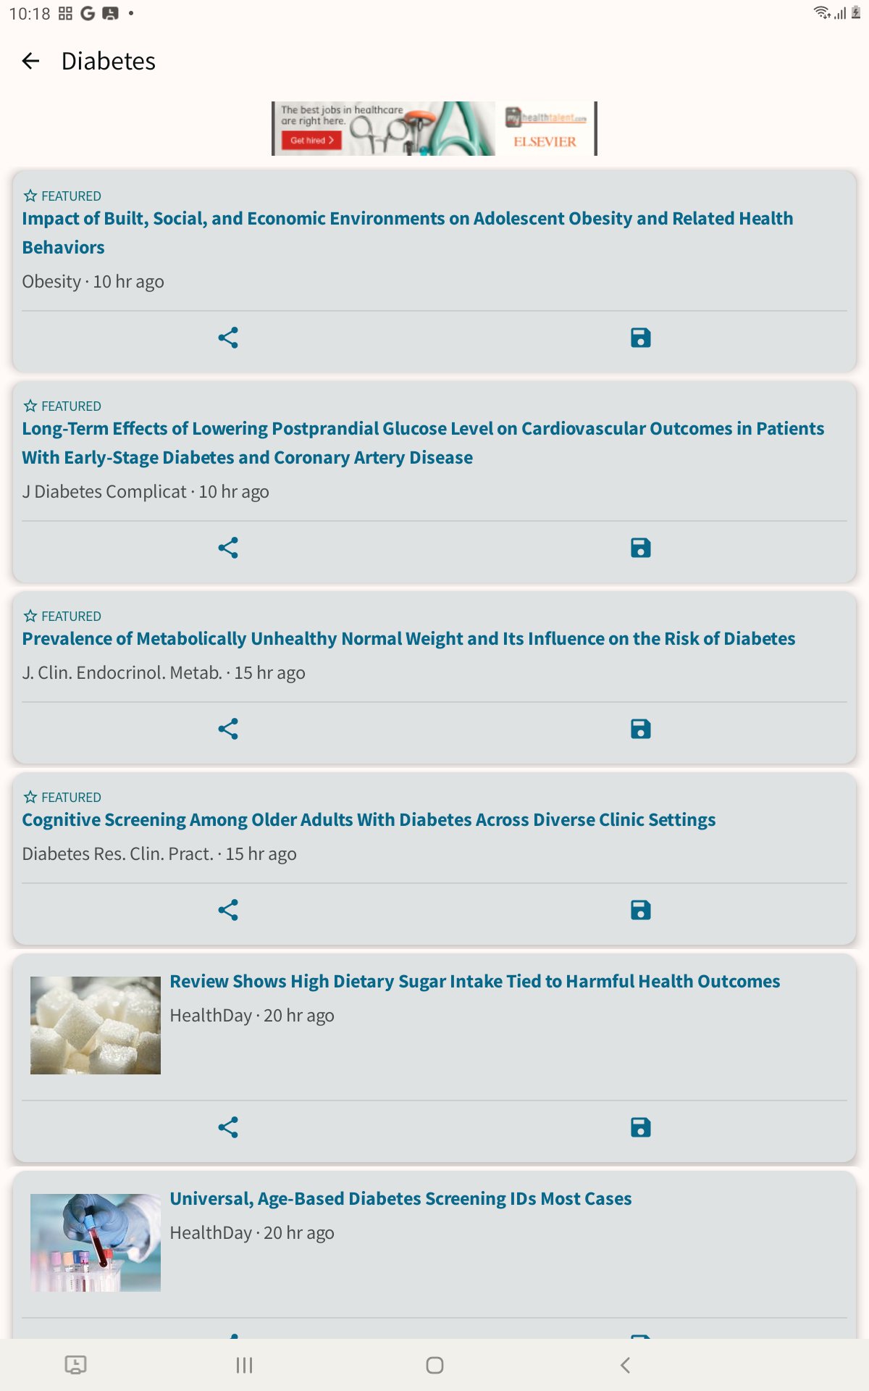
Task: Tap the Elsevier healthcare jobs ad banner
Action: tap(434, 128)
